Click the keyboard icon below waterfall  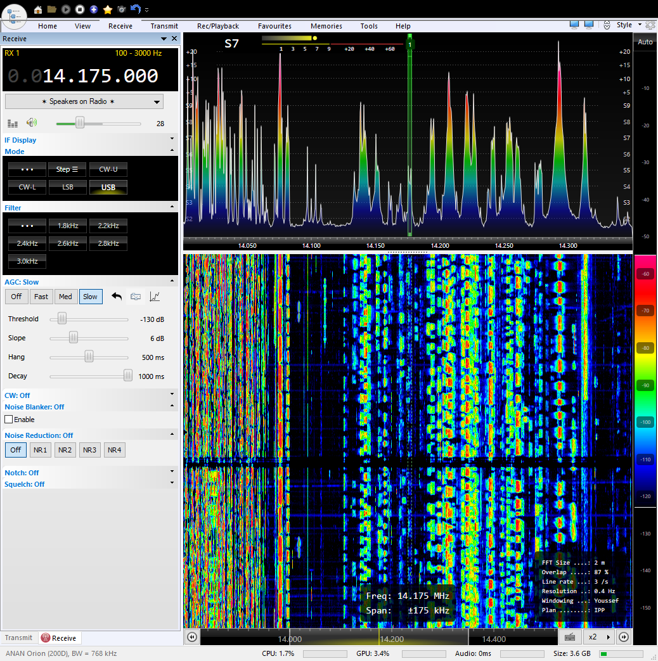point(570,637)
